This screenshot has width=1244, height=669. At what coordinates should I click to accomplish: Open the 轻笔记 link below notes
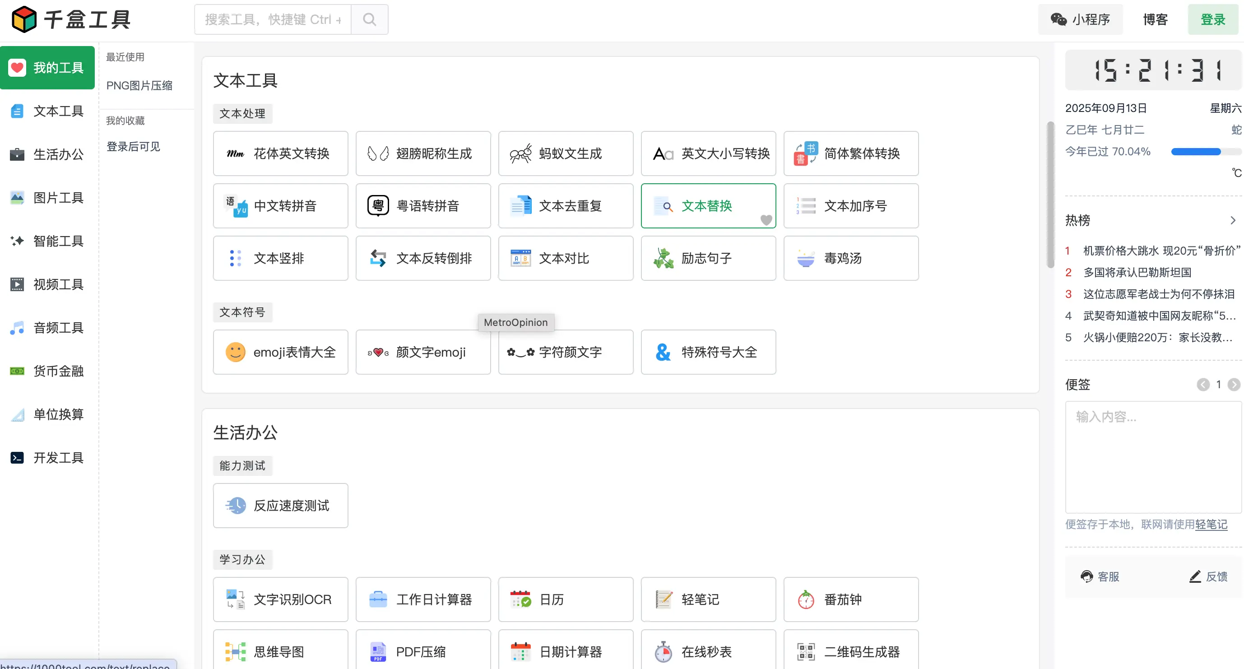tap(1211, 524)
